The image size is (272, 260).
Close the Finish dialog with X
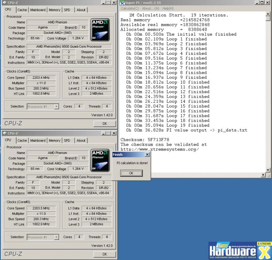point(147,155)
